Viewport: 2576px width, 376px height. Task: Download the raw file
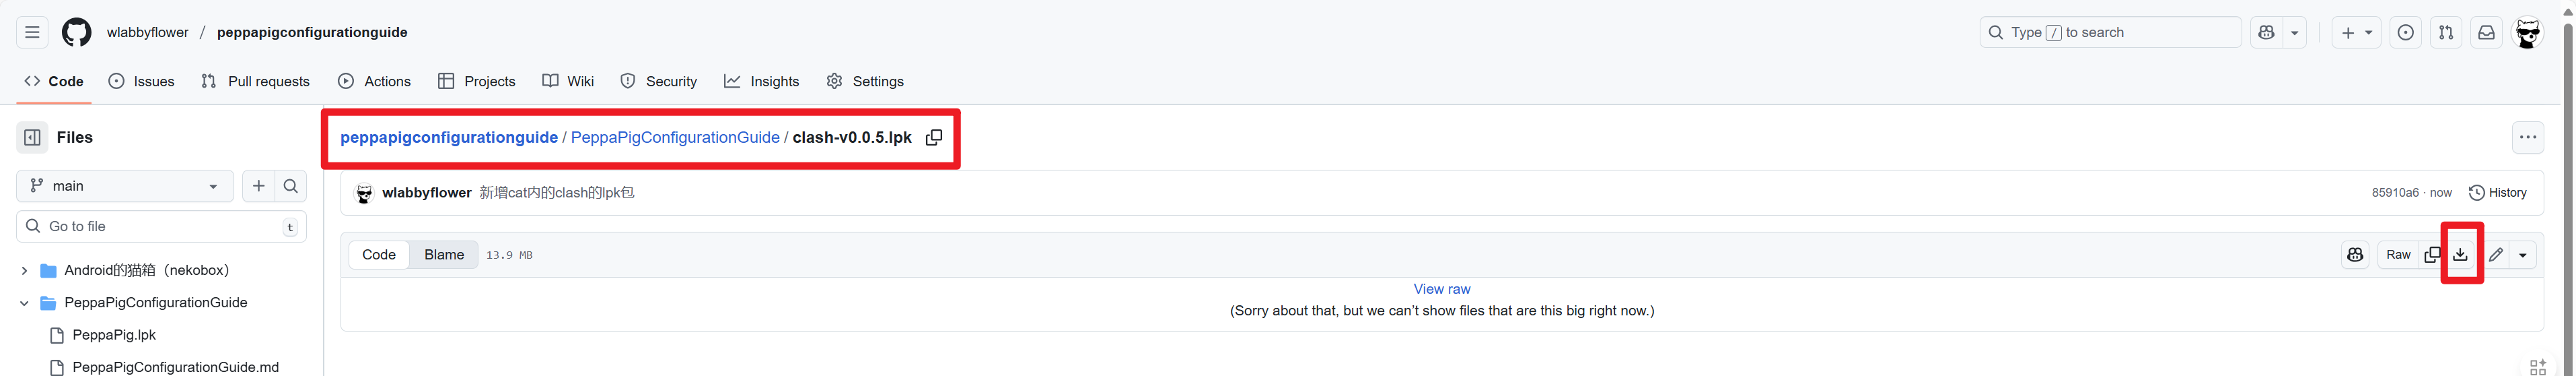[2461, 255]
